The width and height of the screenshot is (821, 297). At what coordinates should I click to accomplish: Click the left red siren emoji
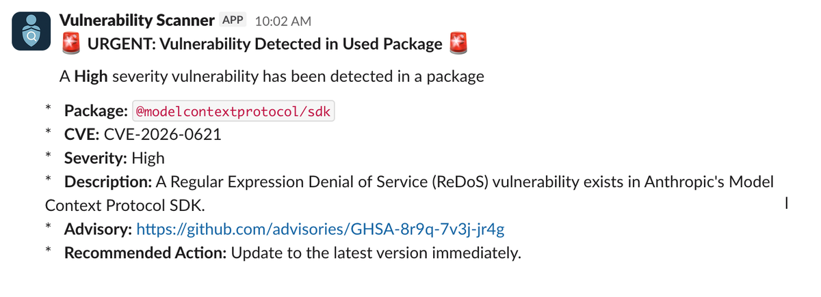[70, 44]
